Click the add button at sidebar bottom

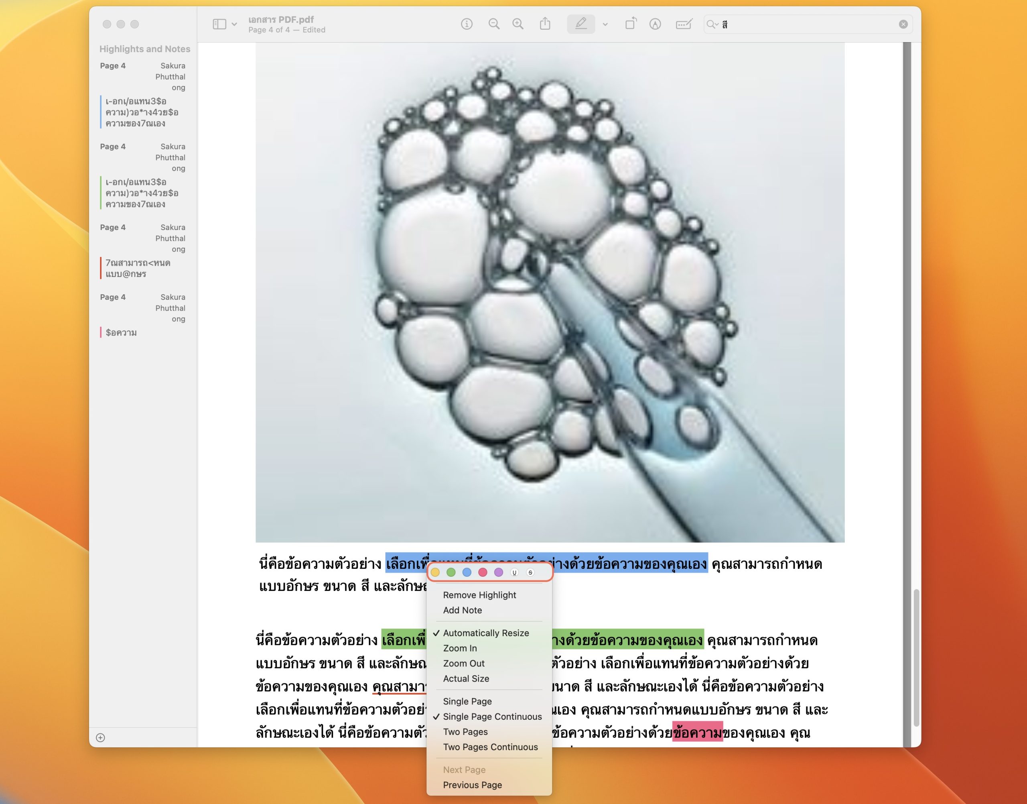[x=100, y=738]
